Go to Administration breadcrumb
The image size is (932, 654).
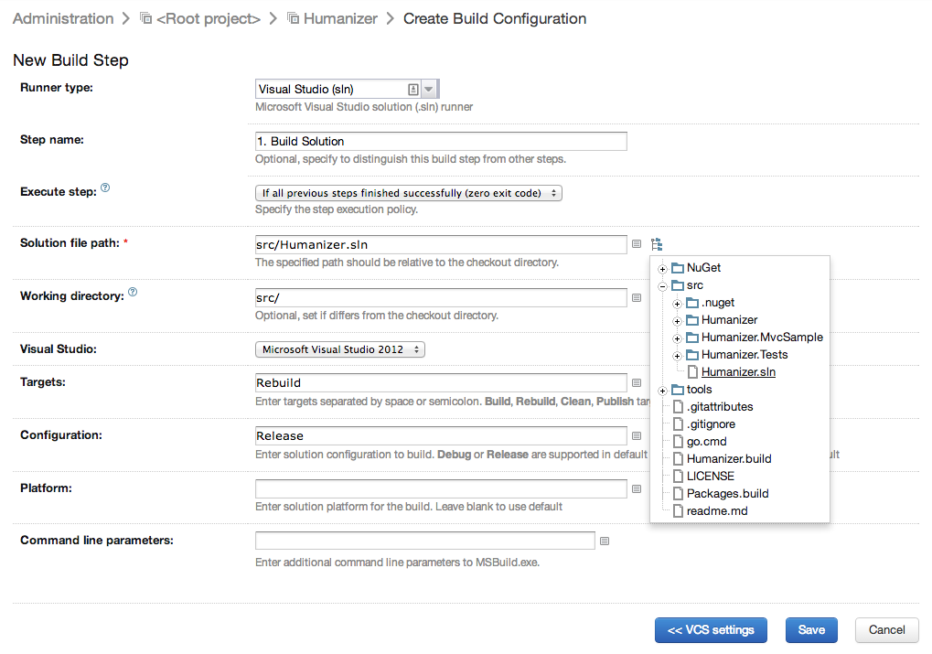(x=63, y=19)
